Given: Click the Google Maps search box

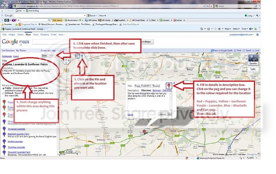Looking at the screenshot, I should 51,42.
